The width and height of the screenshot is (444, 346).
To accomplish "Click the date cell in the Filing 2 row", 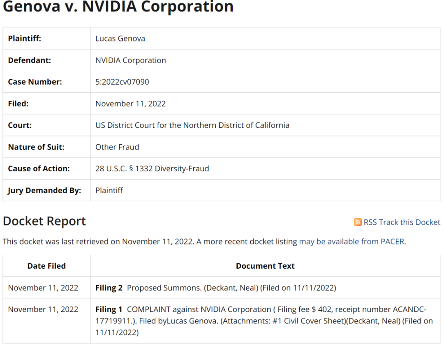I will click(x=43, y=288).
